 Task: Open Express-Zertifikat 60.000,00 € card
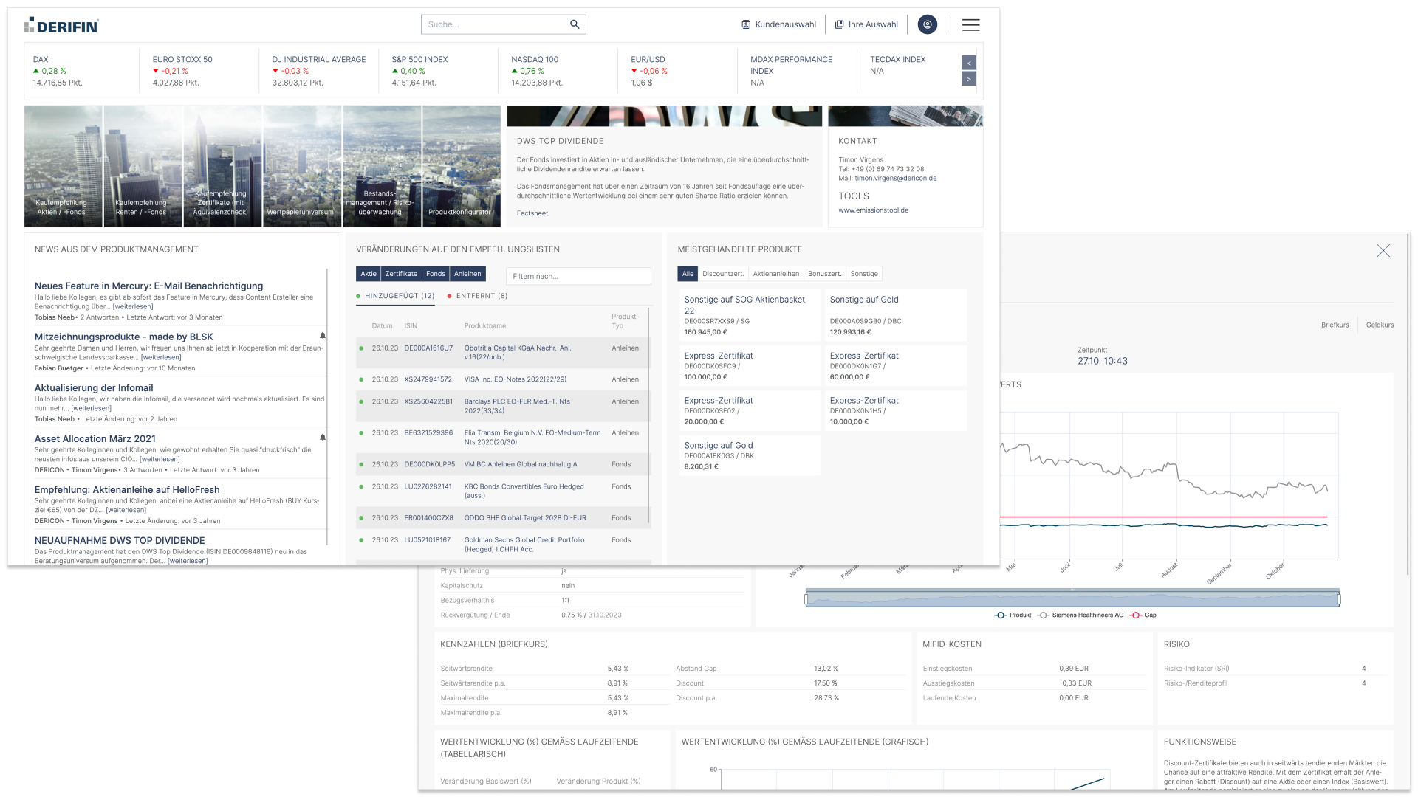(895, 366)
